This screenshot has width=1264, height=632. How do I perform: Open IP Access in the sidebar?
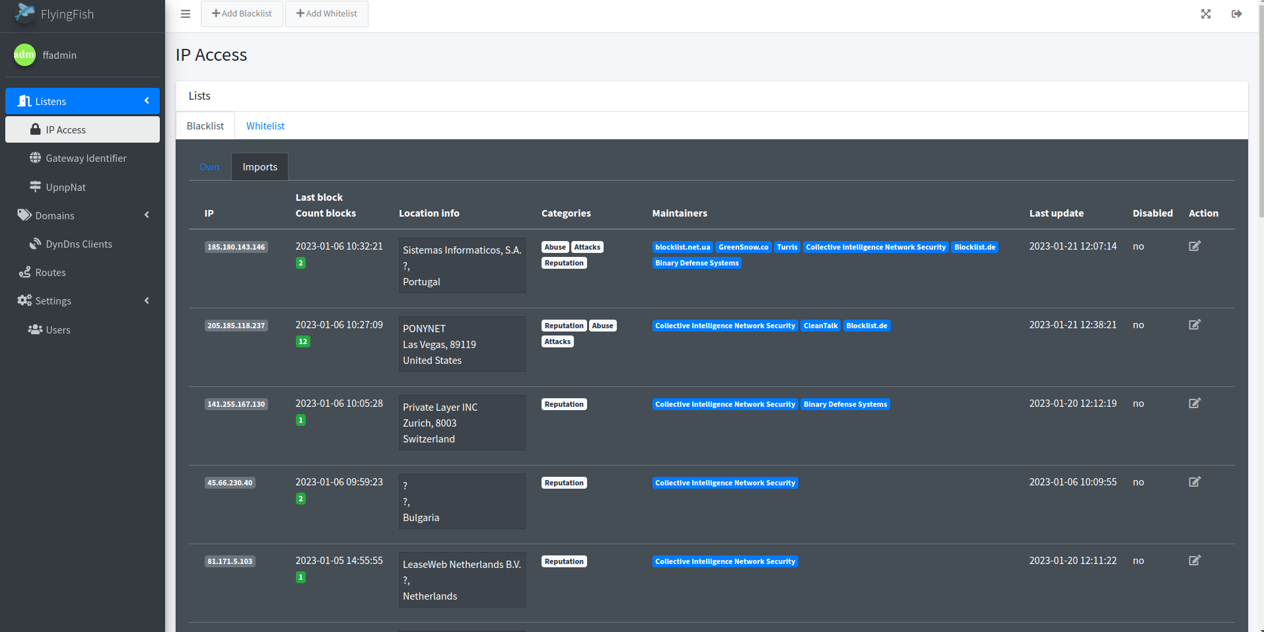click(x=83, y=129)
